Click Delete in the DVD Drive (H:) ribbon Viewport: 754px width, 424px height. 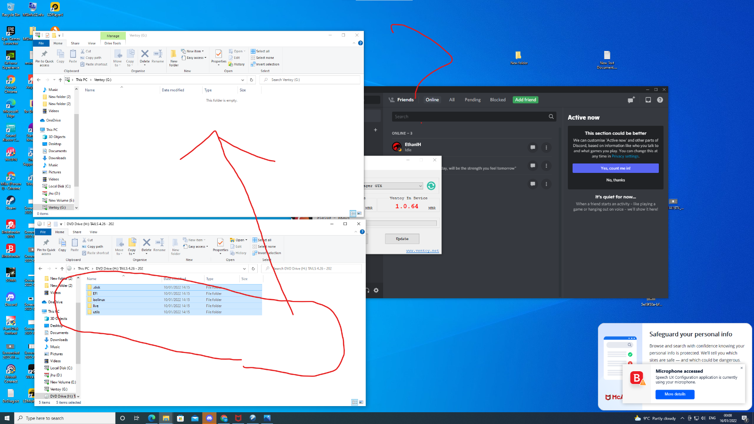tap(147, 245)
